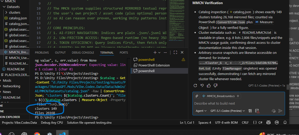Open the GPT-5.1-Codex model picker dropdown
Image resolution: width=299 pixels, height=135 pixels.
228,111
